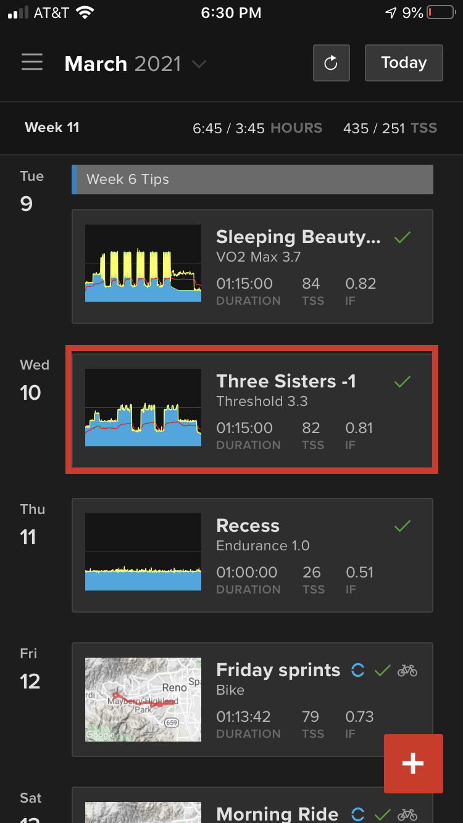Open the March 2021 month selector

tap(135, 64)
